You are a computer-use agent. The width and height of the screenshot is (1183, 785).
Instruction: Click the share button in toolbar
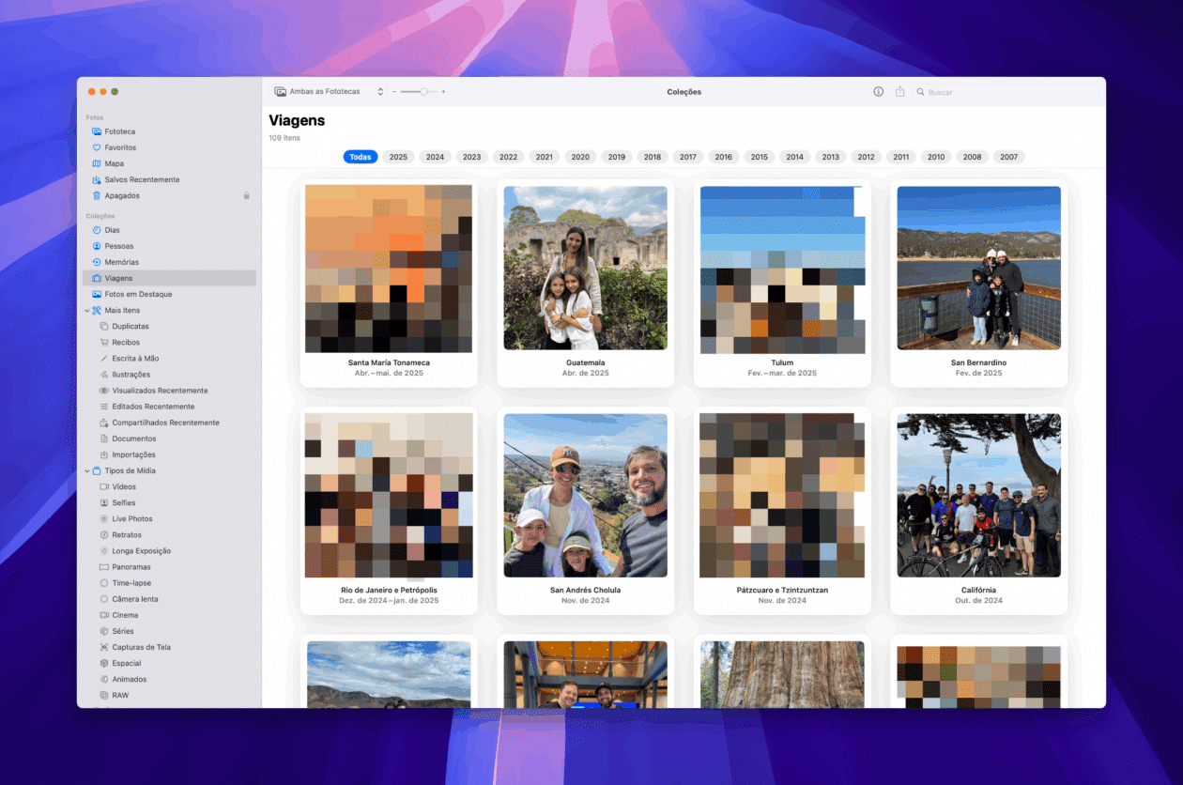[900, 92]
